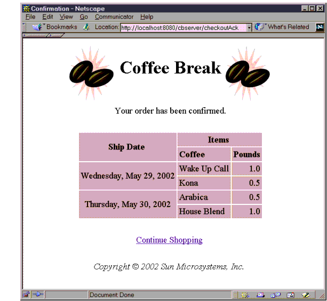This screenshot has height=301, width=327.
Task: Open the Address Book icon in component bar
Action: 291,295
